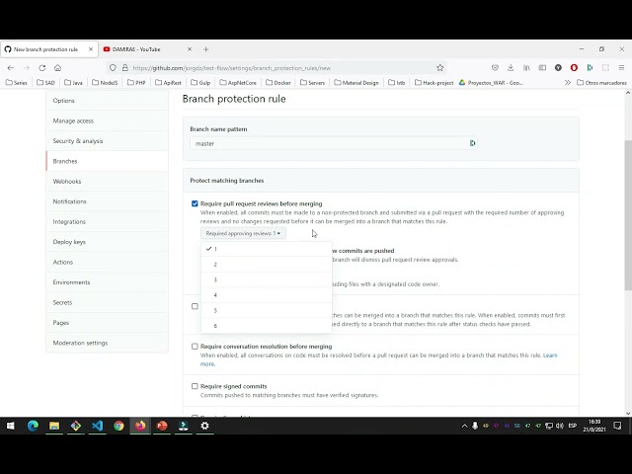Enable Require signed commits checkbox
Image resolution: width=632 pixels, height=474 pixels.
[195, 386]
